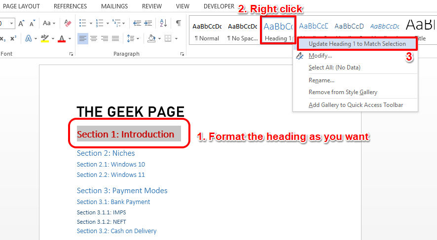Viewport: 437px width, 240px height.
Task: Open the highlight color dropdown arrow
Action: click(53, 39)
